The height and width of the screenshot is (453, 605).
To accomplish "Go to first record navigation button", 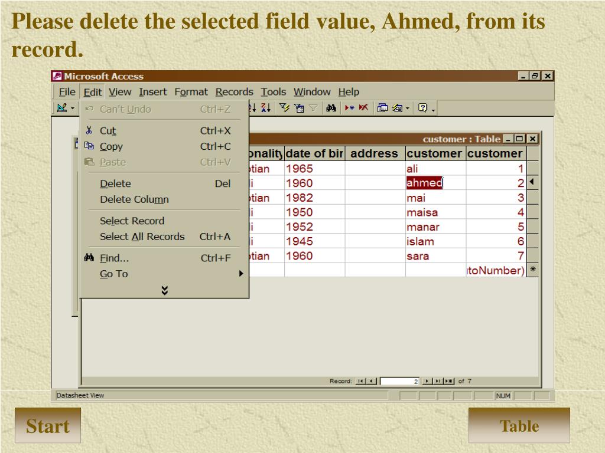I will pyautogui.click(x=360, y=381).
